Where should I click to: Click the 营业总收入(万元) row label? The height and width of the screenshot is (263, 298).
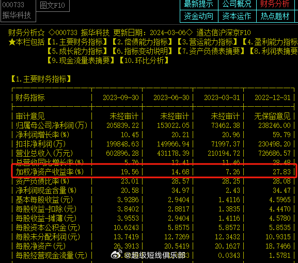(44, 153)
